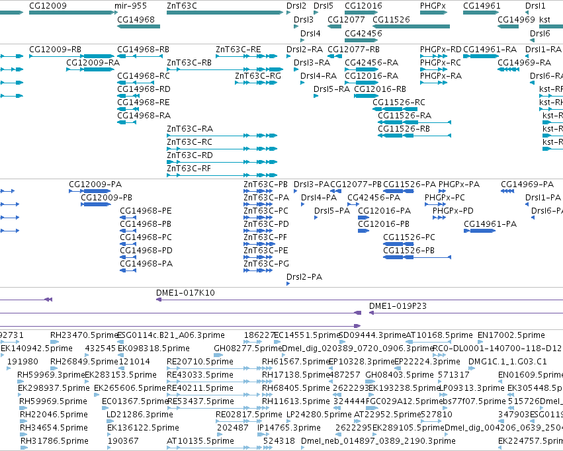Select the mir-955 gene label
This screenshot has height=451, width=563.
130,6
